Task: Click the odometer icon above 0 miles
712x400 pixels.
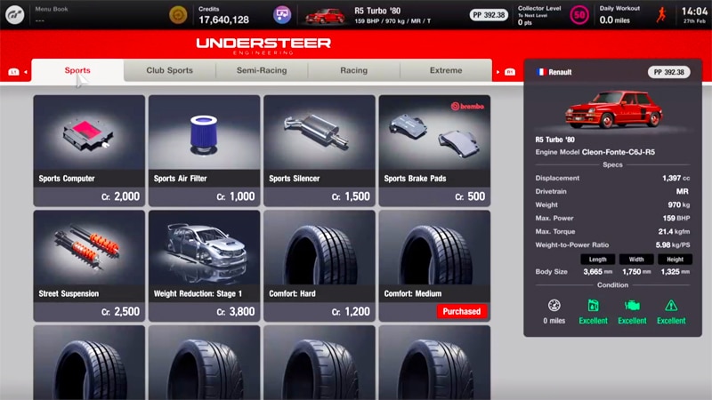Action: (x=554, y=305)
